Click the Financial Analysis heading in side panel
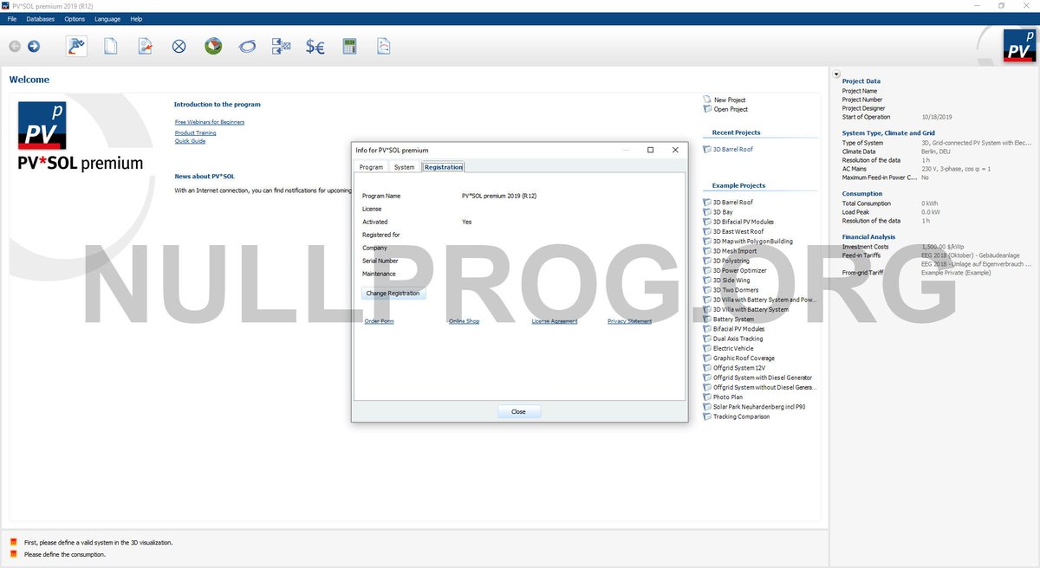 click(868, 236)
